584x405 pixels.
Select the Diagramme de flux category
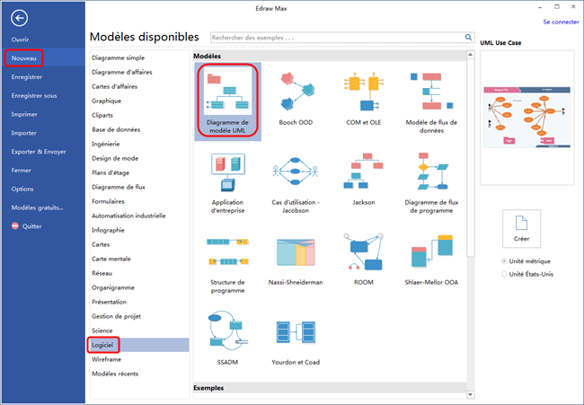(119, 187)
